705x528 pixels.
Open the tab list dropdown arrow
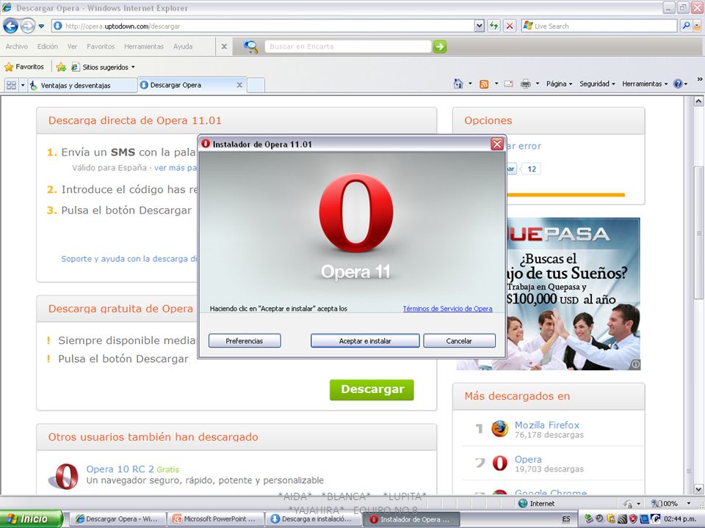click(x=23, y=85)
